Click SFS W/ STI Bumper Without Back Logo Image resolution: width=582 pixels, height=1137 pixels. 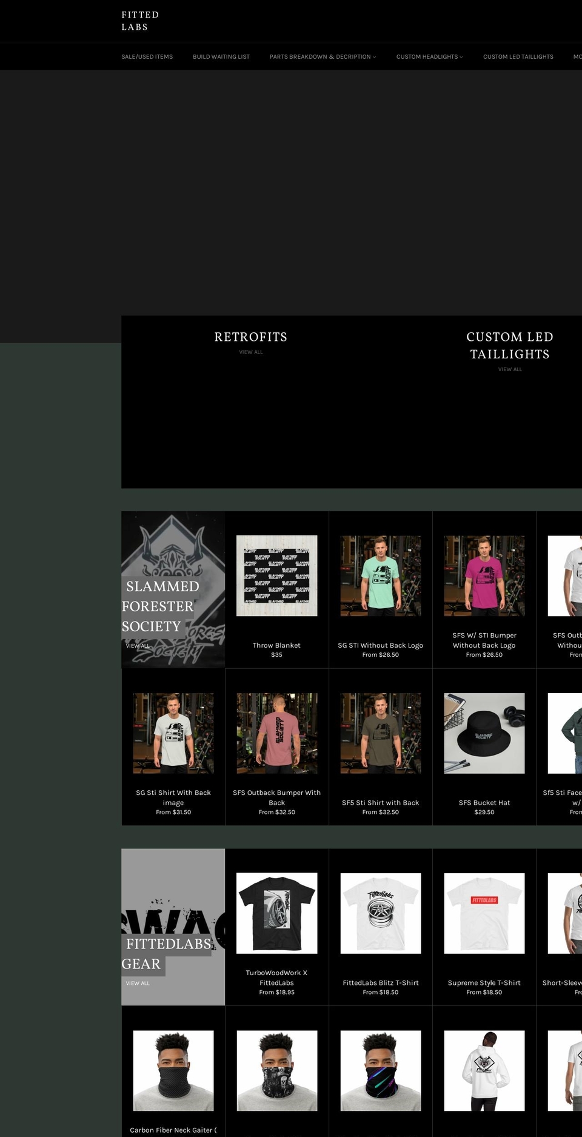pyautogui.click(x=484, y=640)
